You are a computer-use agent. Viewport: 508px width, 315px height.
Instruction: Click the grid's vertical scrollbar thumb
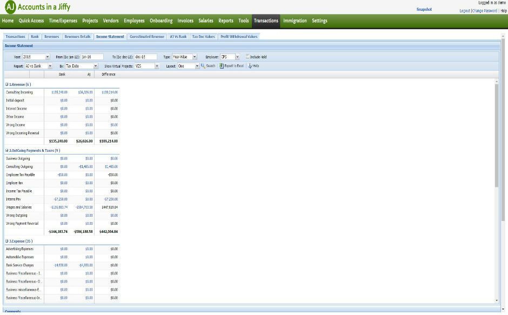496,136
